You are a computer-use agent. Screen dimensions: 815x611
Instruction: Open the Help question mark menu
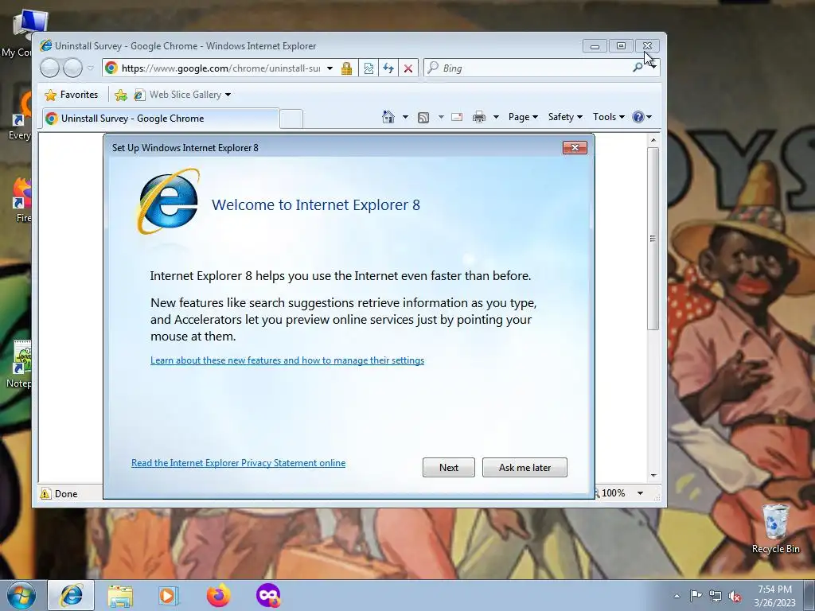pyautogui.click(x=641, y=117)
